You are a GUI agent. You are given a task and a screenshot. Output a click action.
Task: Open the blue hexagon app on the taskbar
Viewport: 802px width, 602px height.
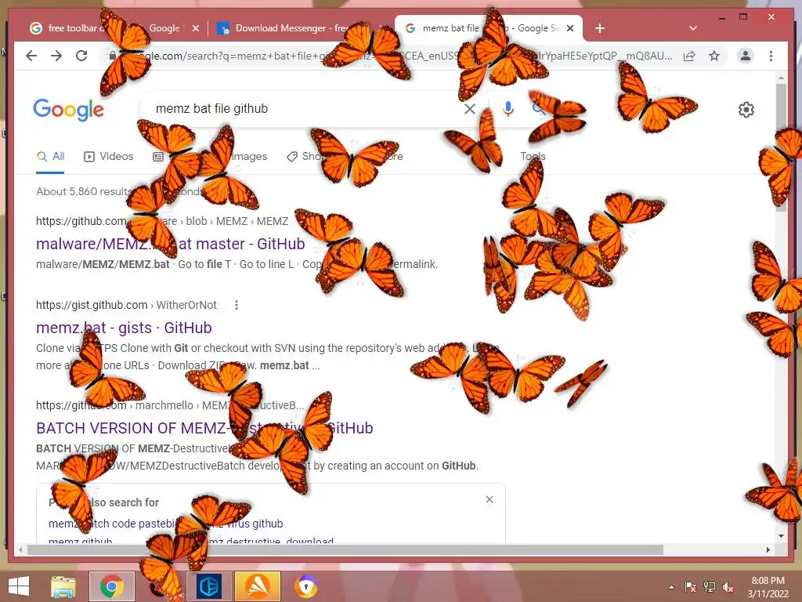coord(209,586)
